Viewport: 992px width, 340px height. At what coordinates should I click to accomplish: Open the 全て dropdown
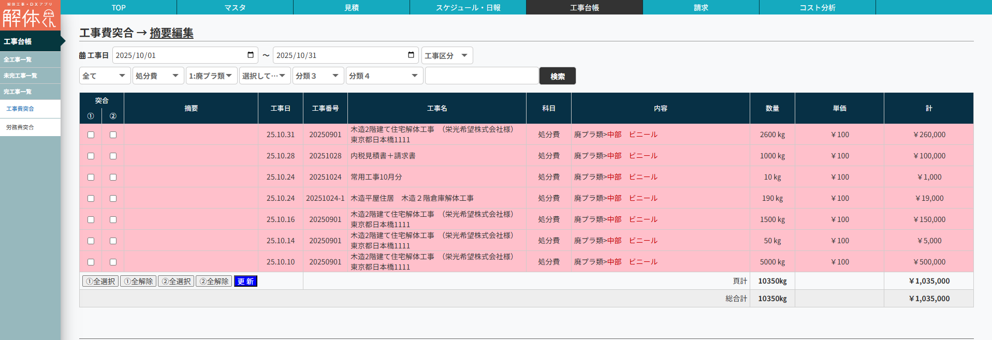coord(105,76)
